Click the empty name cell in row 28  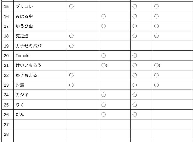tap(40, 134)
